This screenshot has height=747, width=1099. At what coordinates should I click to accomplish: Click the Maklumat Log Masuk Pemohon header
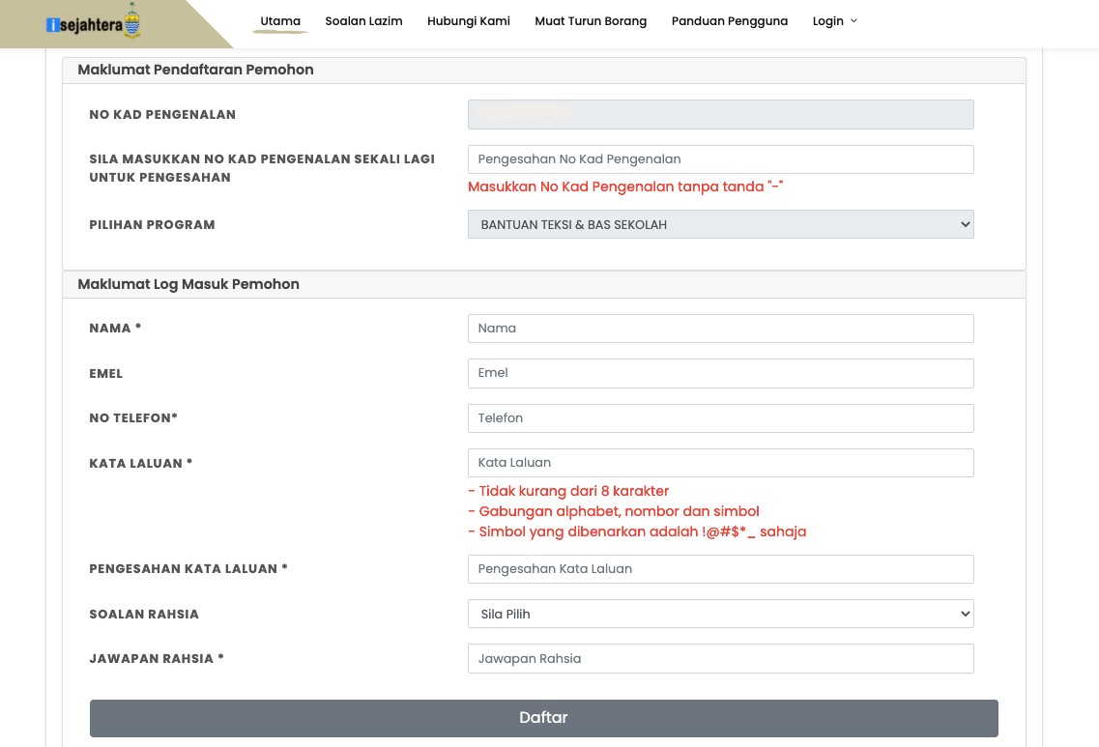click(x=188, y=284)
